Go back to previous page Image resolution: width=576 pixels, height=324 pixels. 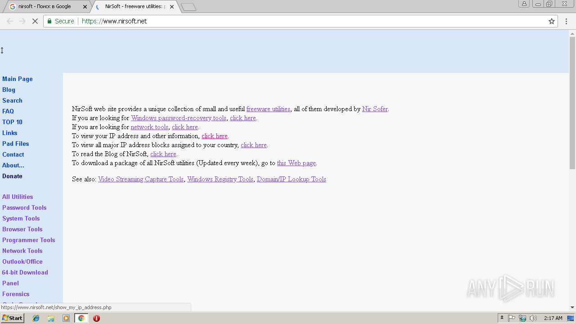10,21
